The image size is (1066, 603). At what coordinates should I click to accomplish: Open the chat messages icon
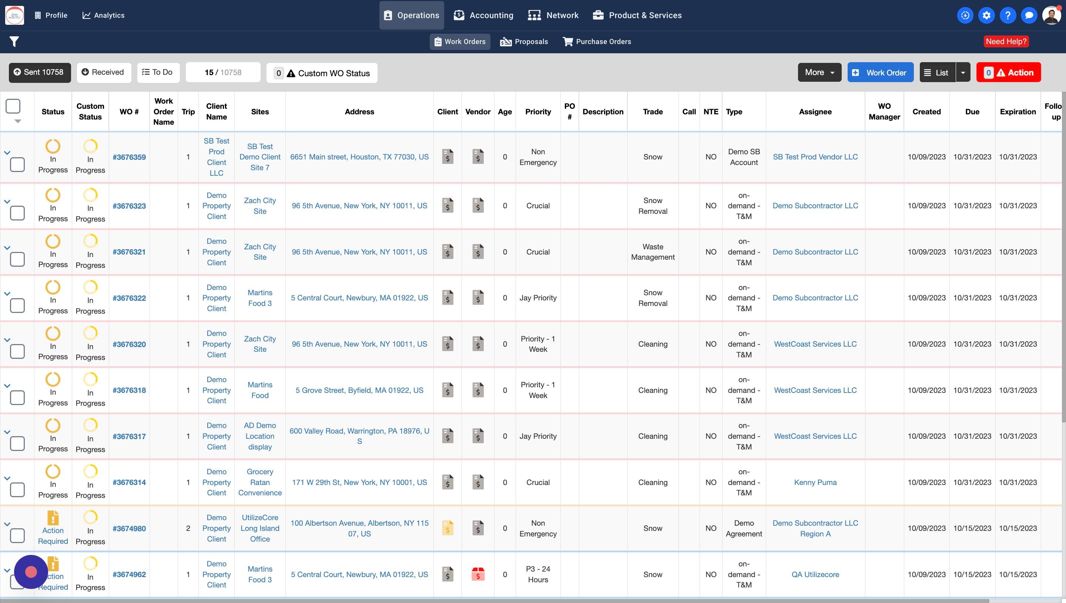[x=1029, y=15]
